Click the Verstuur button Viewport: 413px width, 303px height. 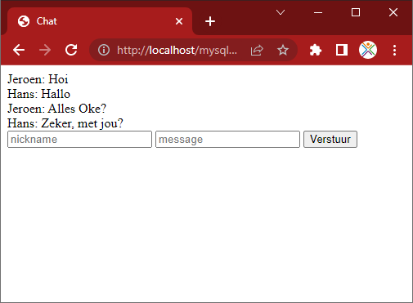[x=330, y=140]
